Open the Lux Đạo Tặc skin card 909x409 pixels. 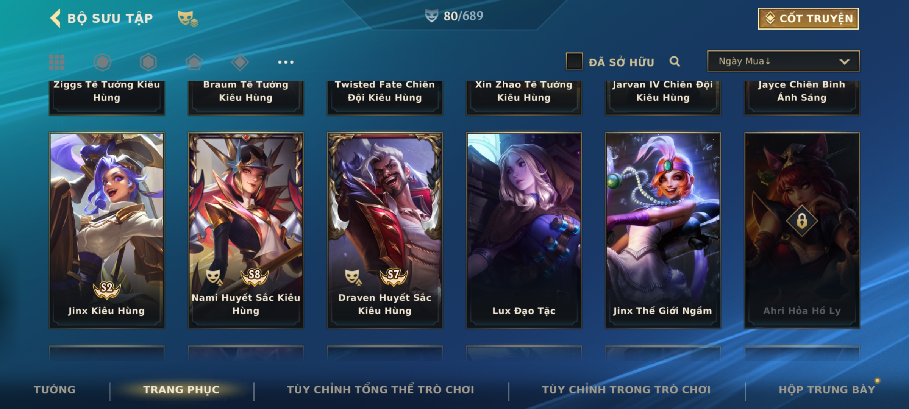pyautogui.click(x=524, y=230)
